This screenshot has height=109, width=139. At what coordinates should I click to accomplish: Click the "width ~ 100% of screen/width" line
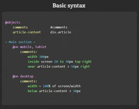pyautogui.click(x=54, y=86)
